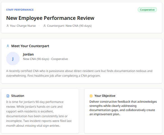Click Jordan's bio paragraph about documentation
This screenshot has height=135, width=164.
click(79, 73)
